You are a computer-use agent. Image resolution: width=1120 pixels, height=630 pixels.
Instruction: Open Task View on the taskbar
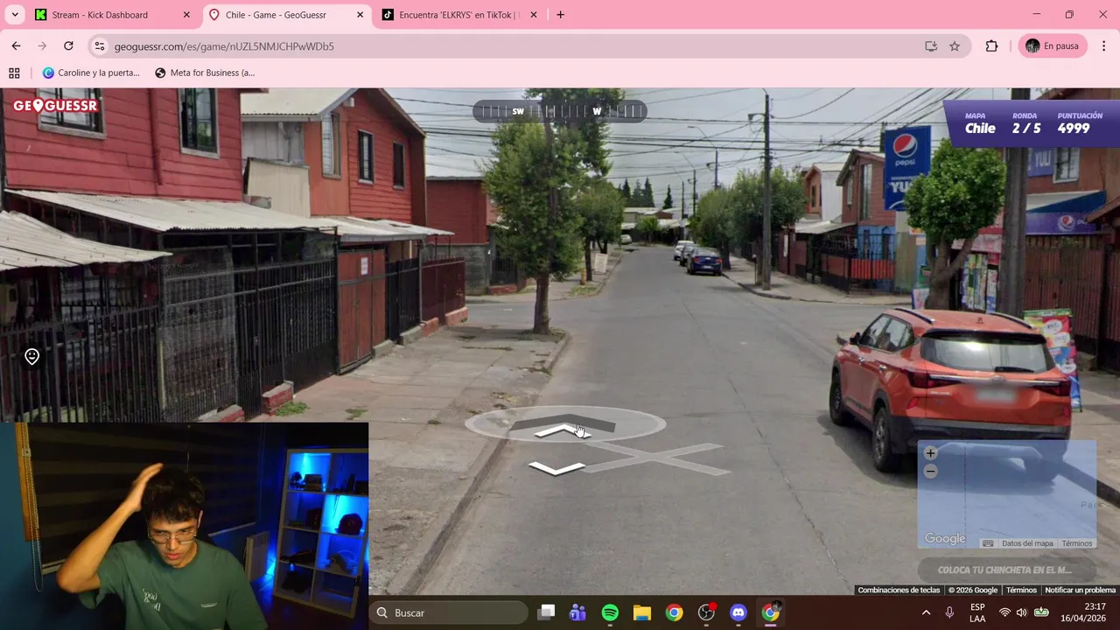(x=547, y=612)
